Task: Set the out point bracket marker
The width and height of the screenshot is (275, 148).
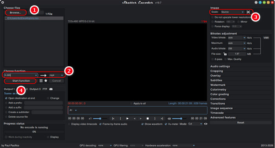Action: 155,119
